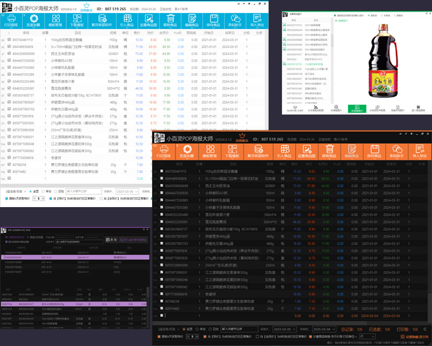This screenshot has height=346, width=432.
Task: Toggle checkbox for row 6937004611113 in blue window
Action: tap(9, 40)
